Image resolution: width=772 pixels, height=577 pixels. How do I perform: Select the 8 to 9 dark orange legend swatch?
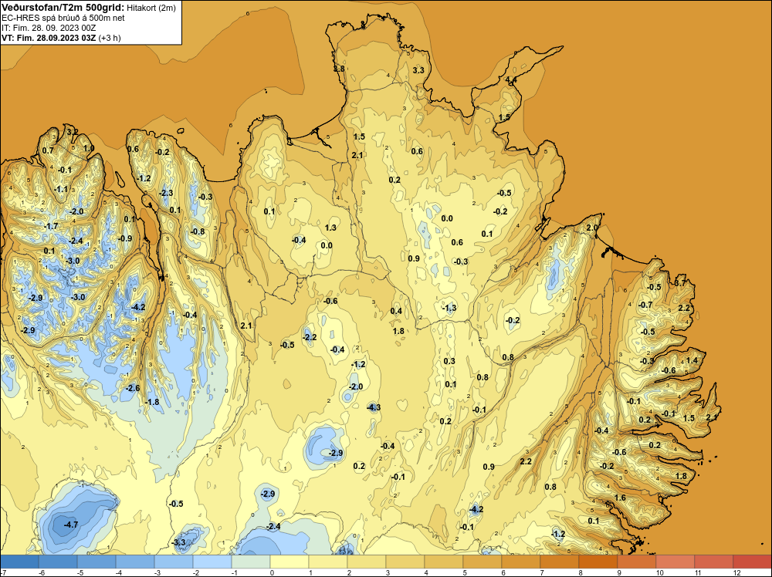pos(598,562)
